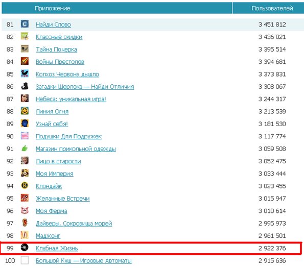Screen dimensions: 304x268
Task: Open the Маджонг link
Action: pos(48,236)
